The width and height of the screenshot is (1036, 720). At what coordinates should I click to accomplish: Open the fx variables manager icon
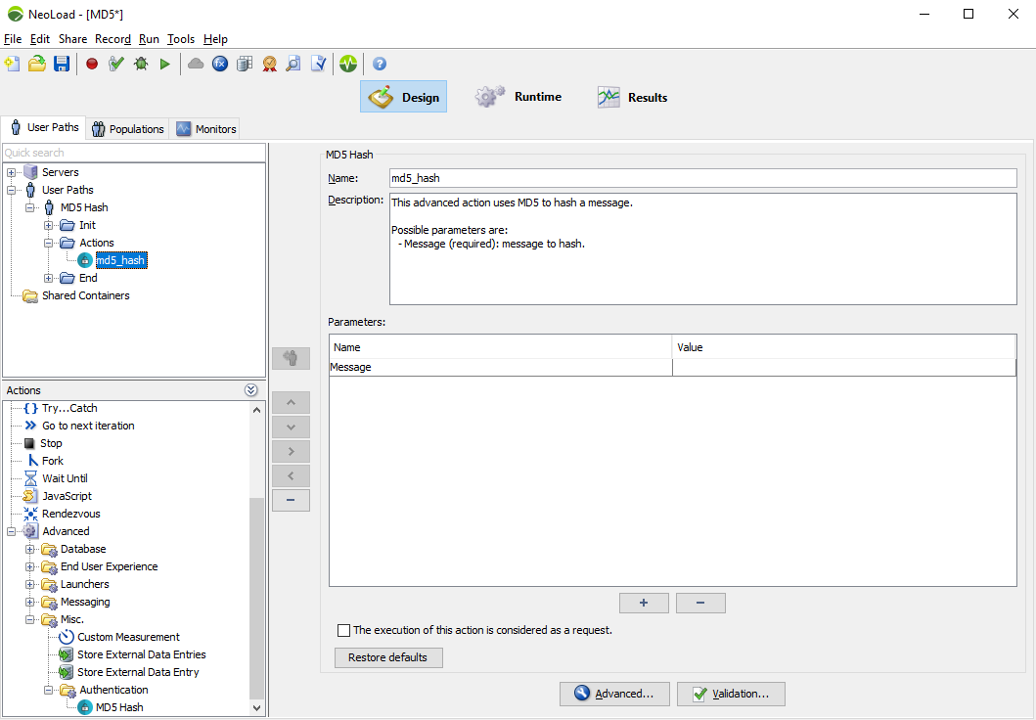[220, 64]
